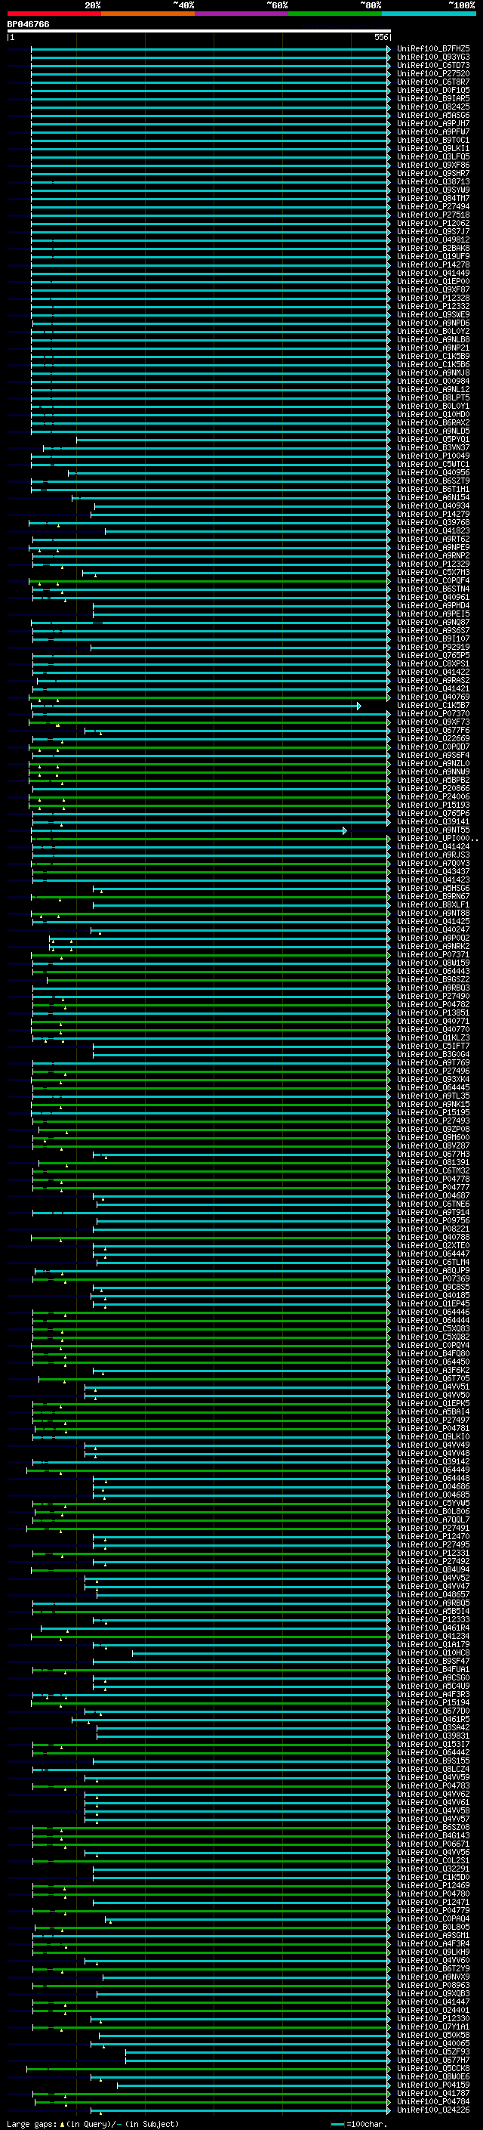Open the UniRef100_B2BAK8 entry
The image size is (483, 2130).
click(x=433, y=248)
